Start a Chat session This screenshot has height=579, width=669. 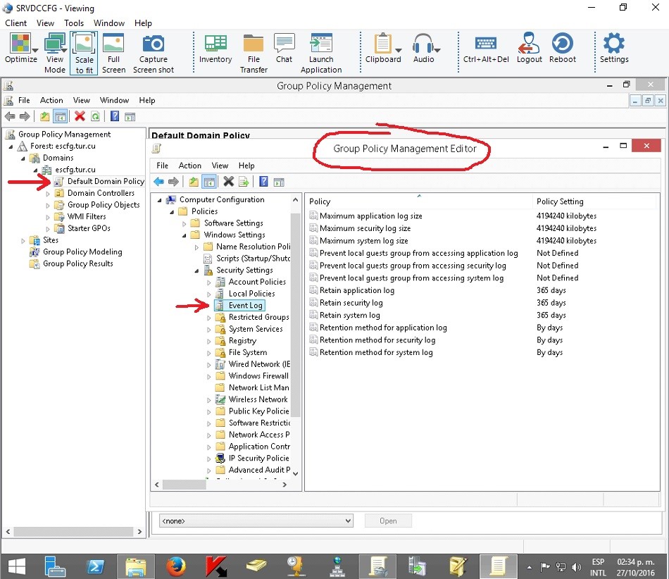(284, 44)
